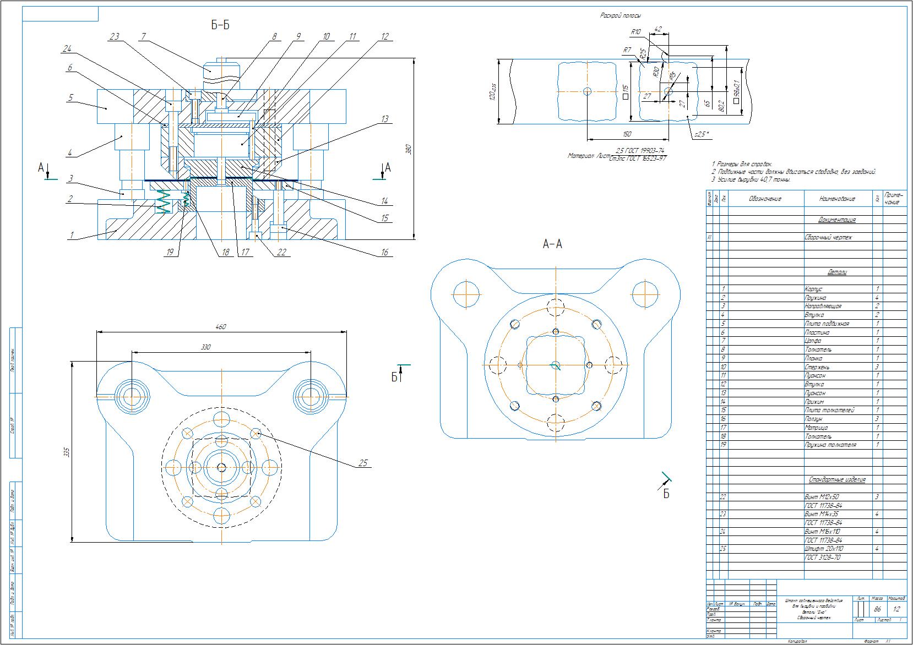Viewport: 913px width, 645px height.
Task: Select the technical note about 40,7 тонны force
Action: tap(751, 179)
